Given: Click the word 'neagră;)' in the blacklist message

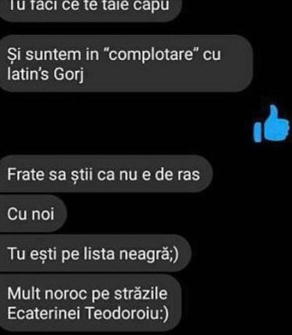Looking at the screenshot, I should point(149,255).
